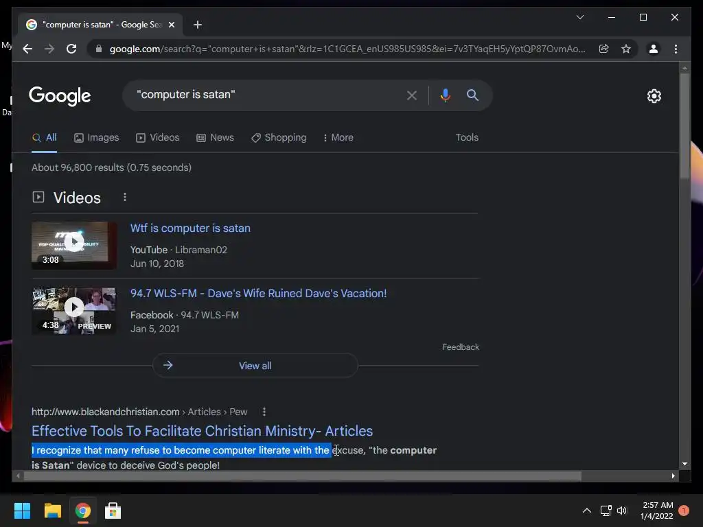Open Google quick settings gear
The width and height of the screenshot is (703, 527).
(x=654, y=95)
